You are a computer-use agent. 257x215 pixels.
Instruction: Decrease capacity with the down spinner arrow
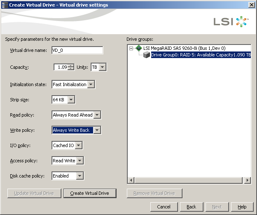click(71, 69)
